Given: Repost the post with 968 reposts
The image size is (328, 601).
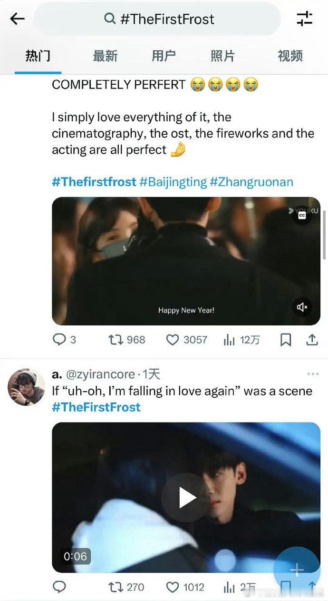Looking at the screenshot, I should [115, 339].
